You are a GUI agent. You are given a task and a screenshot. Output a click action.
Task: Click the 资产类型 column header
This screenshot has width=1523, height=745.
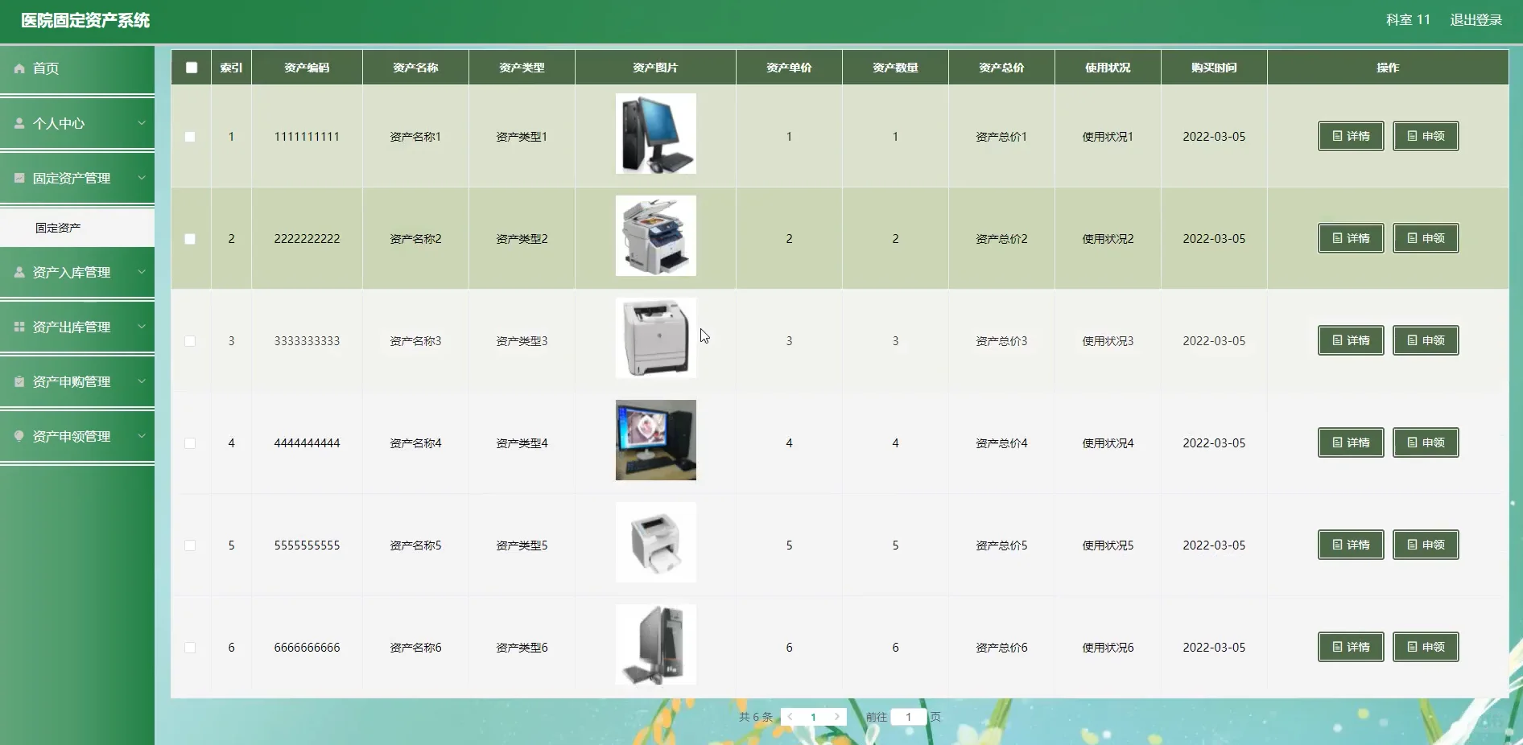522,68
